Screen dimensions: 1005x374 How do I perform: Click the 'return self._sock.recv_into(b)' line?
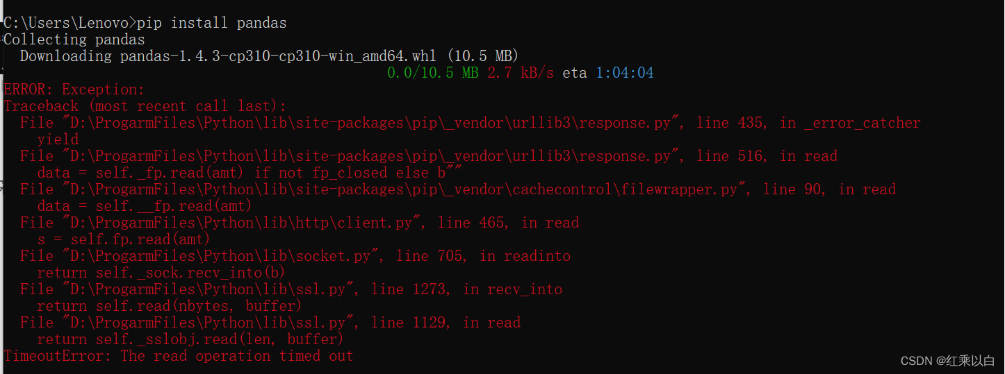pyautogui.click(x=161, y=273)
